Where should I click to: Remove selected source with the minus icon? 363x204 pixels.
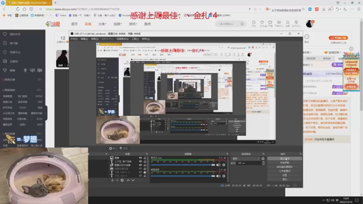tap(117, 180)
